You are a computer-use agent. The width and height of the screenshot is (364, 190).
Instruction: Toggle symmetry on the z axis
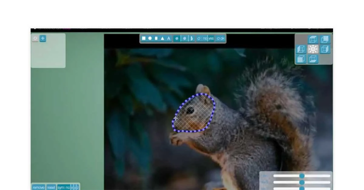click(x=78, y=188)
